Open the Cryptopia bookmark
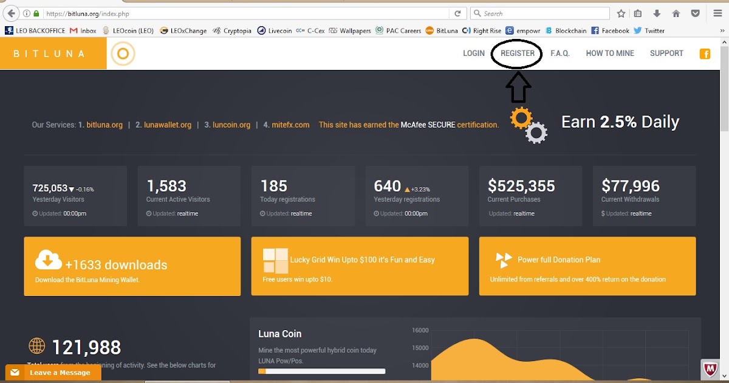729x383 pixels. point(232,30)
